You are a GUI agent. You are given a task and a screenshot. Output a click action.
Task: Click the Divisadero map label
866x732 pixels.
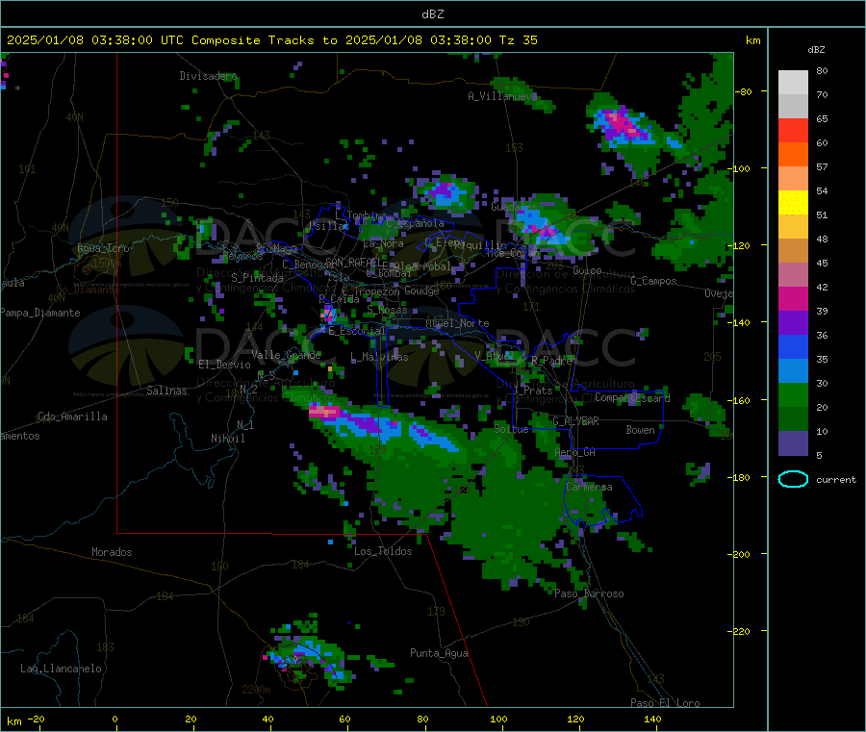208,76
